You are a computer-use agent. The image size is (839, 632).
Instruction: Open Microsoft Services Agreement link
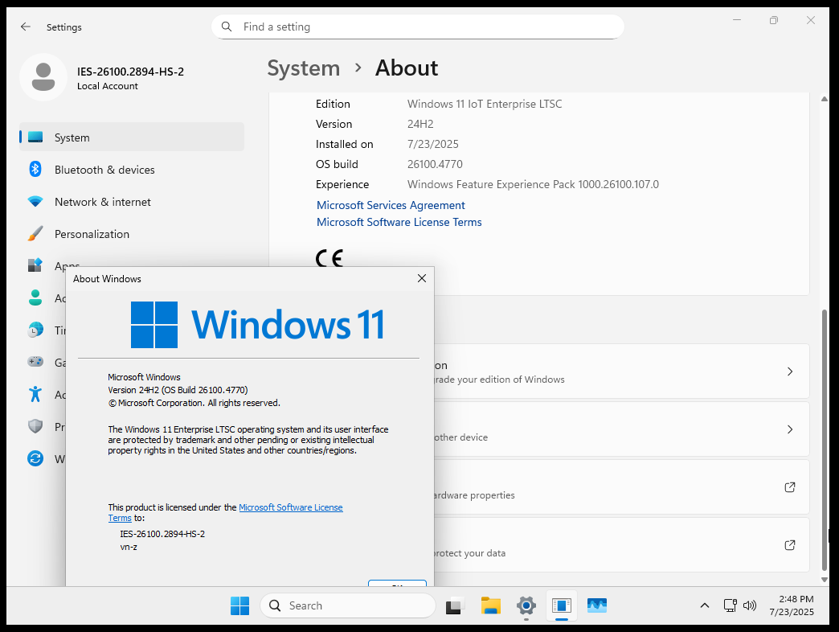pyautogui.click(x=391, y=206)
